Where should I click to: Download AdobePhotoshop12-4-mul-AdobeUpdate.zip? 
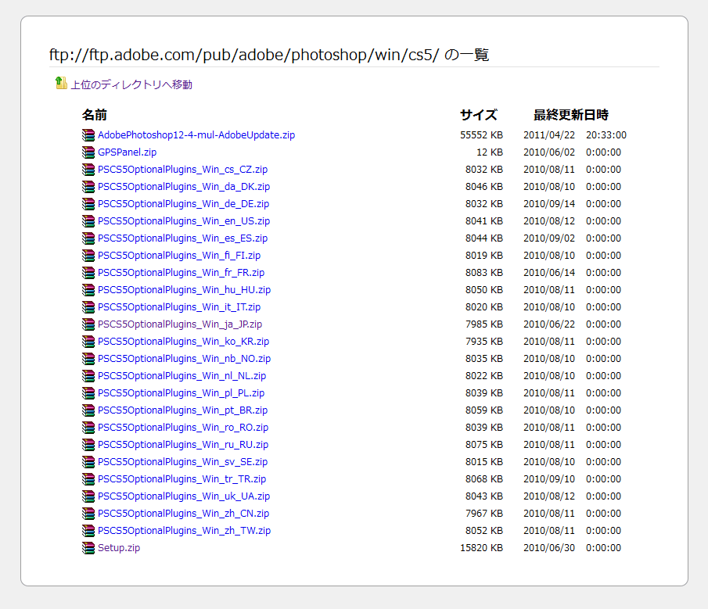click(x=196, y=135)
